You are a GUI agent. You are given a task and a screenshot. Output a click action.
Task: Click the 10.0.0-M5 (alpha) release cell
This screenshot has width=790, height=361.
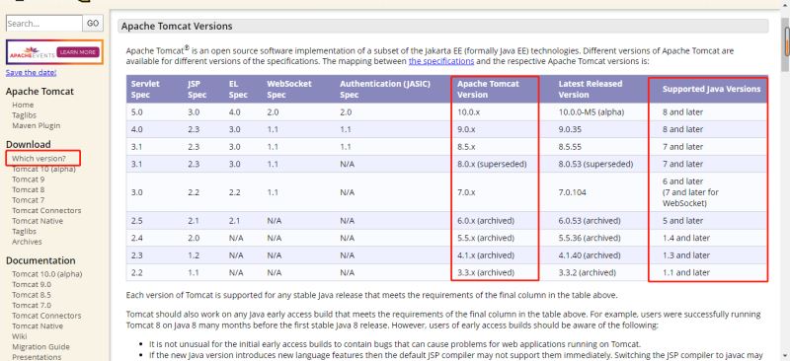tap(591, 112)
